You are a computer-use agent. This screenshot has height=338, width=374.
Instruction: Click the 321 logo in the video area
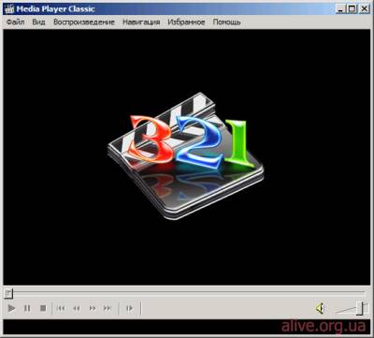click(x=186, y=155)
